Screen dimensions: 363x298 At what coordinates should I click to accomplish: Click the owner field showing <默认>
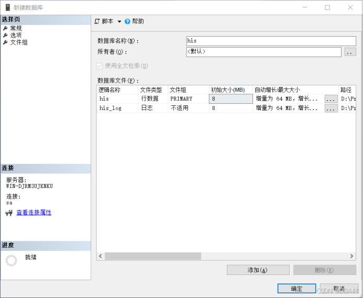coord(263,52)
